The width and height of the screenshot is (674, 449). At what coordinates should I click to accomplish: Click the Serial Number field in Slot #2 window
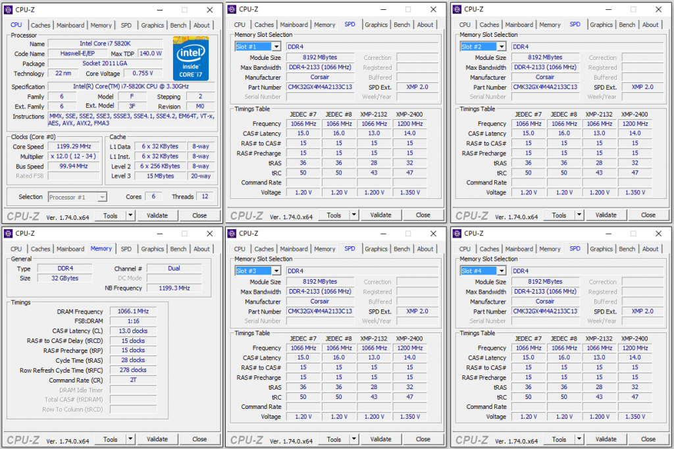point(545,97)
